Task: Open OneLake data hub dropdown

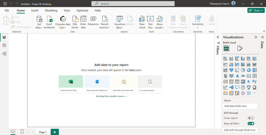Action: [63, 28]
